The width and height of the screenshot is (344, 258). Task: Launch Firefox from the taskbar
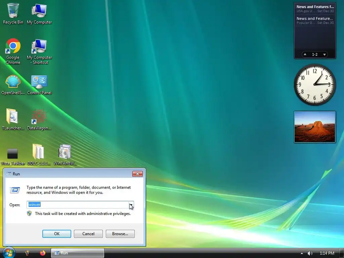point(43,253)
